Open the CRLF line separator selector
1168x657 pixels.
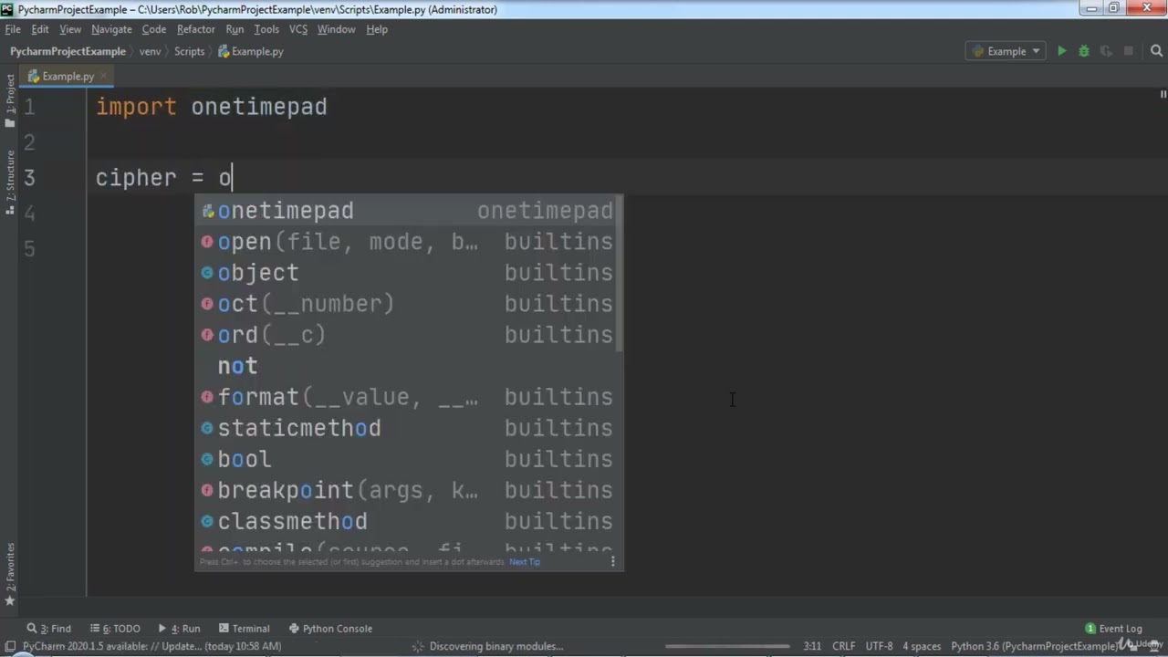click(843, 646)
